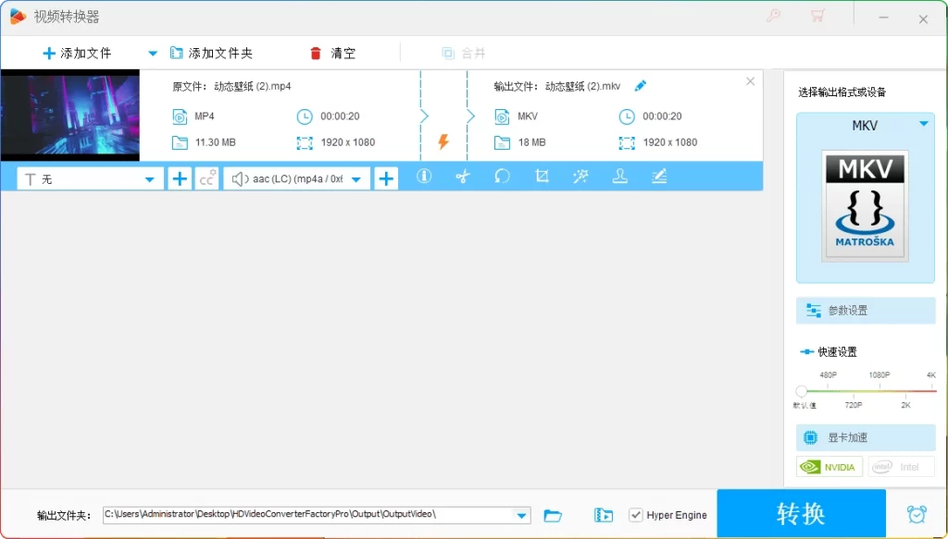Select the scissors trim tool

point(463,176)
